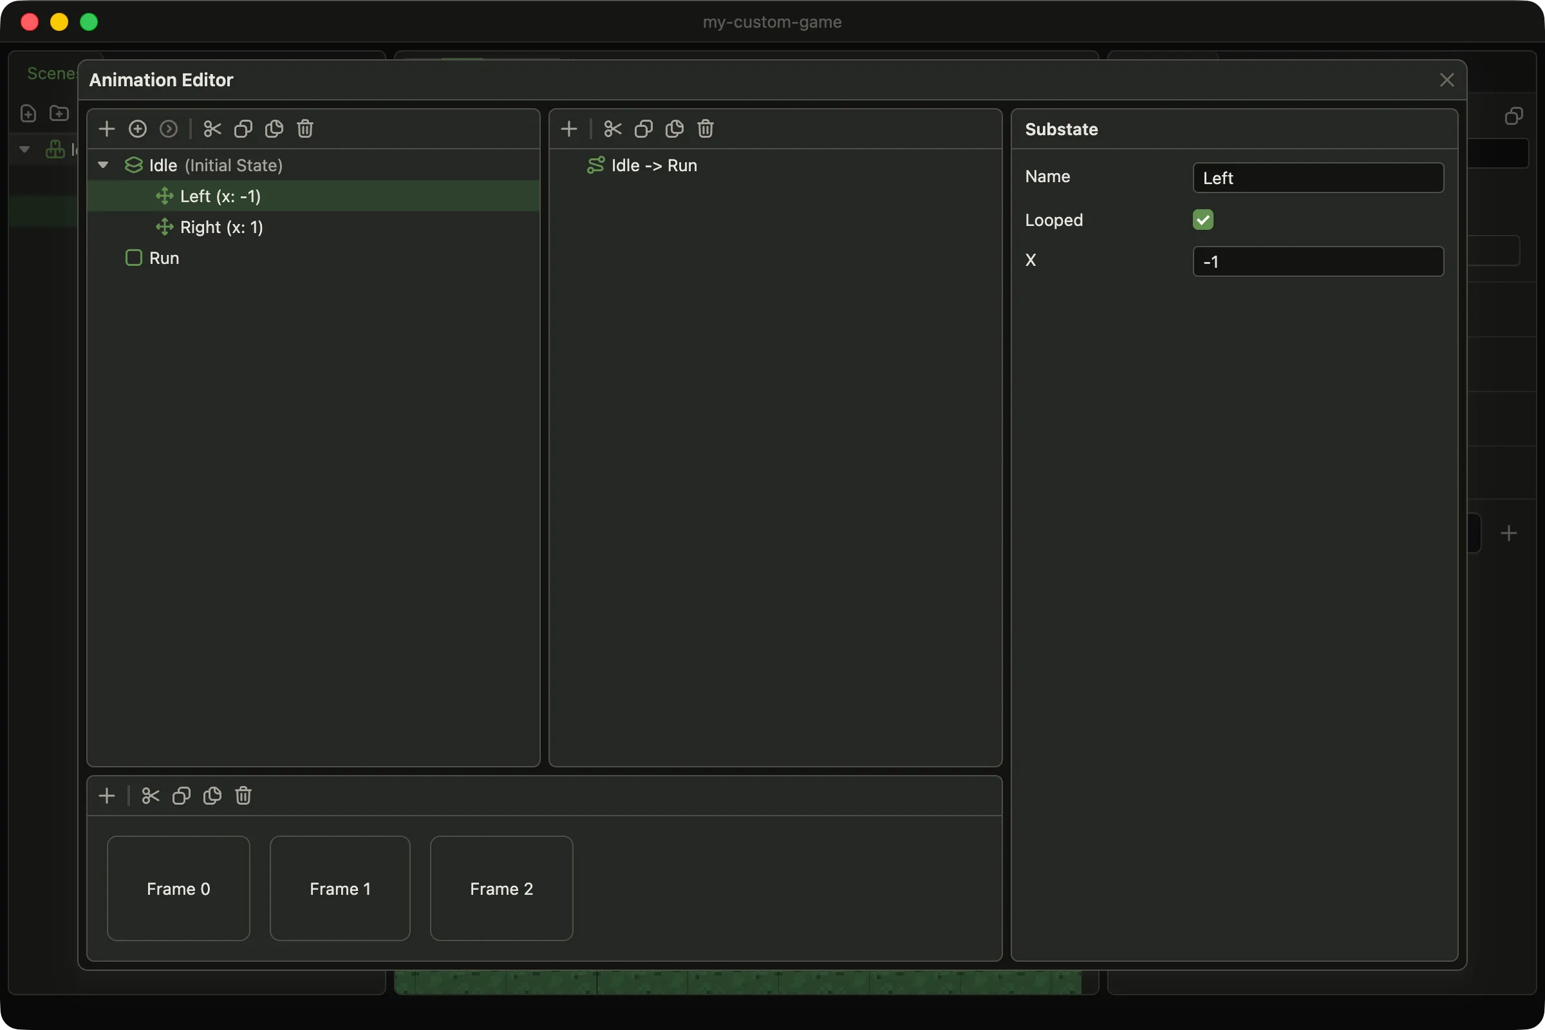Viewport: 1545px width, 1030px height.
Task: Collapse the scene tree arrow in the Scene panel
Action: coord(25,150)
